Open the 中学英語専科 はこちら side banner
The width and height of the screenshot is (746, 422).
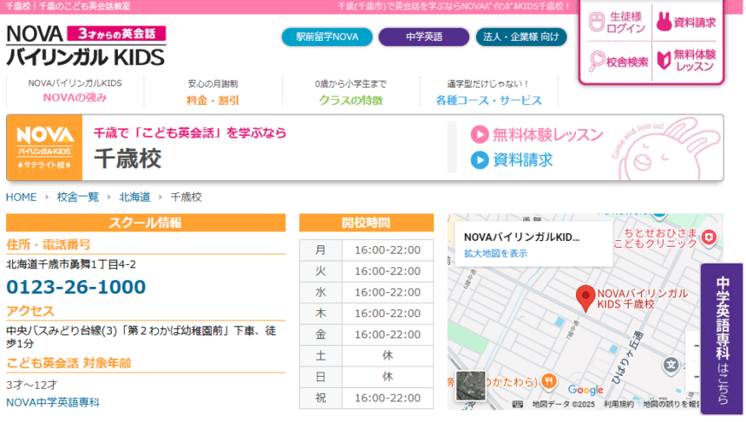[x=722, y=339]
